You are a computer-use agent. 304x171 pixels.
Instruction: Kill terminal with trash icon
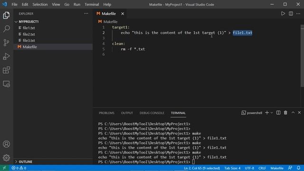[x=285, y=113]
